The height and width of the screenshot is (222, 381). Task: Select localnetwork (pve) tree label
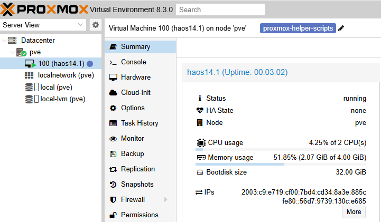tap(66, 75)
